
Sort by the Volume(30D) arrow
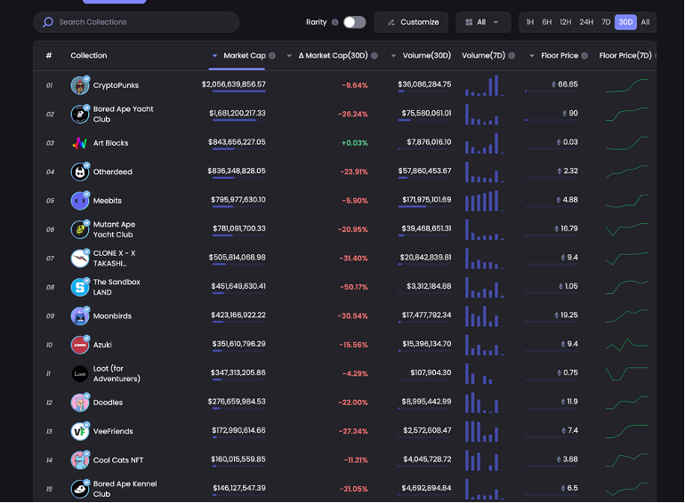[393, 55]
